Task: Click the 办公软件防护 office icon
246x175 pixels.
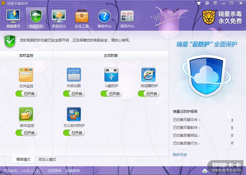Action: (74, 114)
